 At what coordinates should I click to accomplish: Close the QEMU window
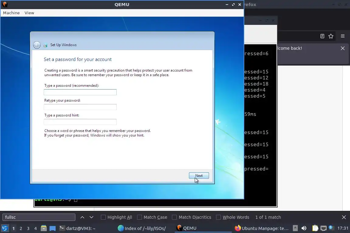[x=240, y=5]
